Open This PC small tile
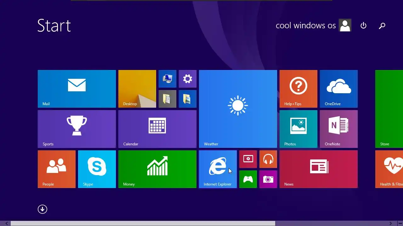403x226 pixels. [167, 79]
